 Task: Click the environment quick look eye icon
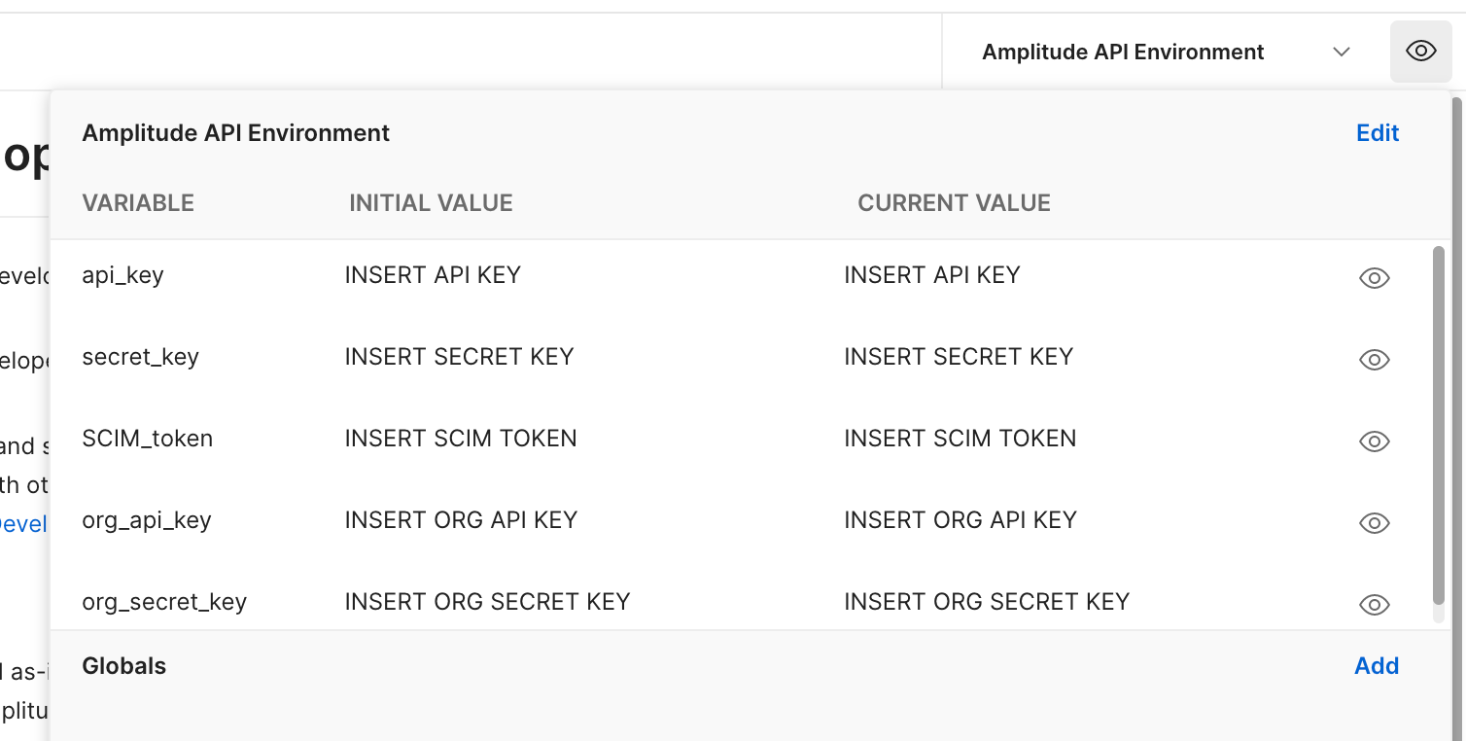pos(1420,52)
